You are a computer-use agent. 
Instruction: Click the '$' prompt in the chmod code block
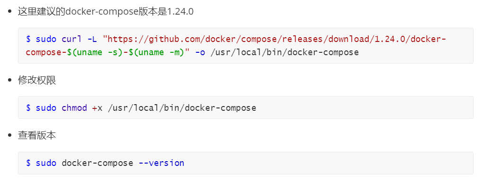28,108
